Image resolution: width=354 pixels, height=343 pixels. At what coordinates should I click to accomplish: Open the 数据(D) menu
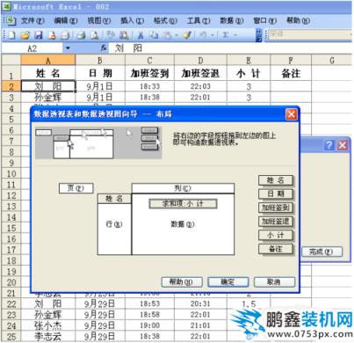pyautogui.click(x=232, y=21)
